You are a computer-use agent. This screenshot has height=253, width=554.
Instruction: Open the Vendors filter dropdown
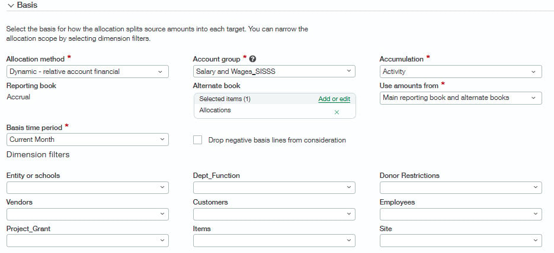coord(88,214)
